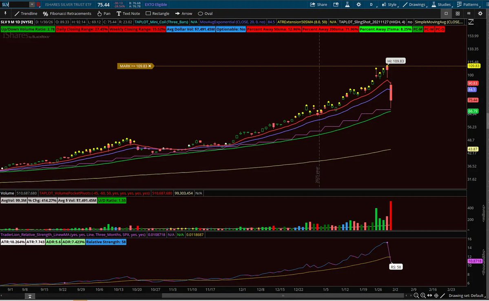This screenshot has height=301, width=489.
Task: Open chart settings gear in top bar
Action: click(x=358, y=4)
